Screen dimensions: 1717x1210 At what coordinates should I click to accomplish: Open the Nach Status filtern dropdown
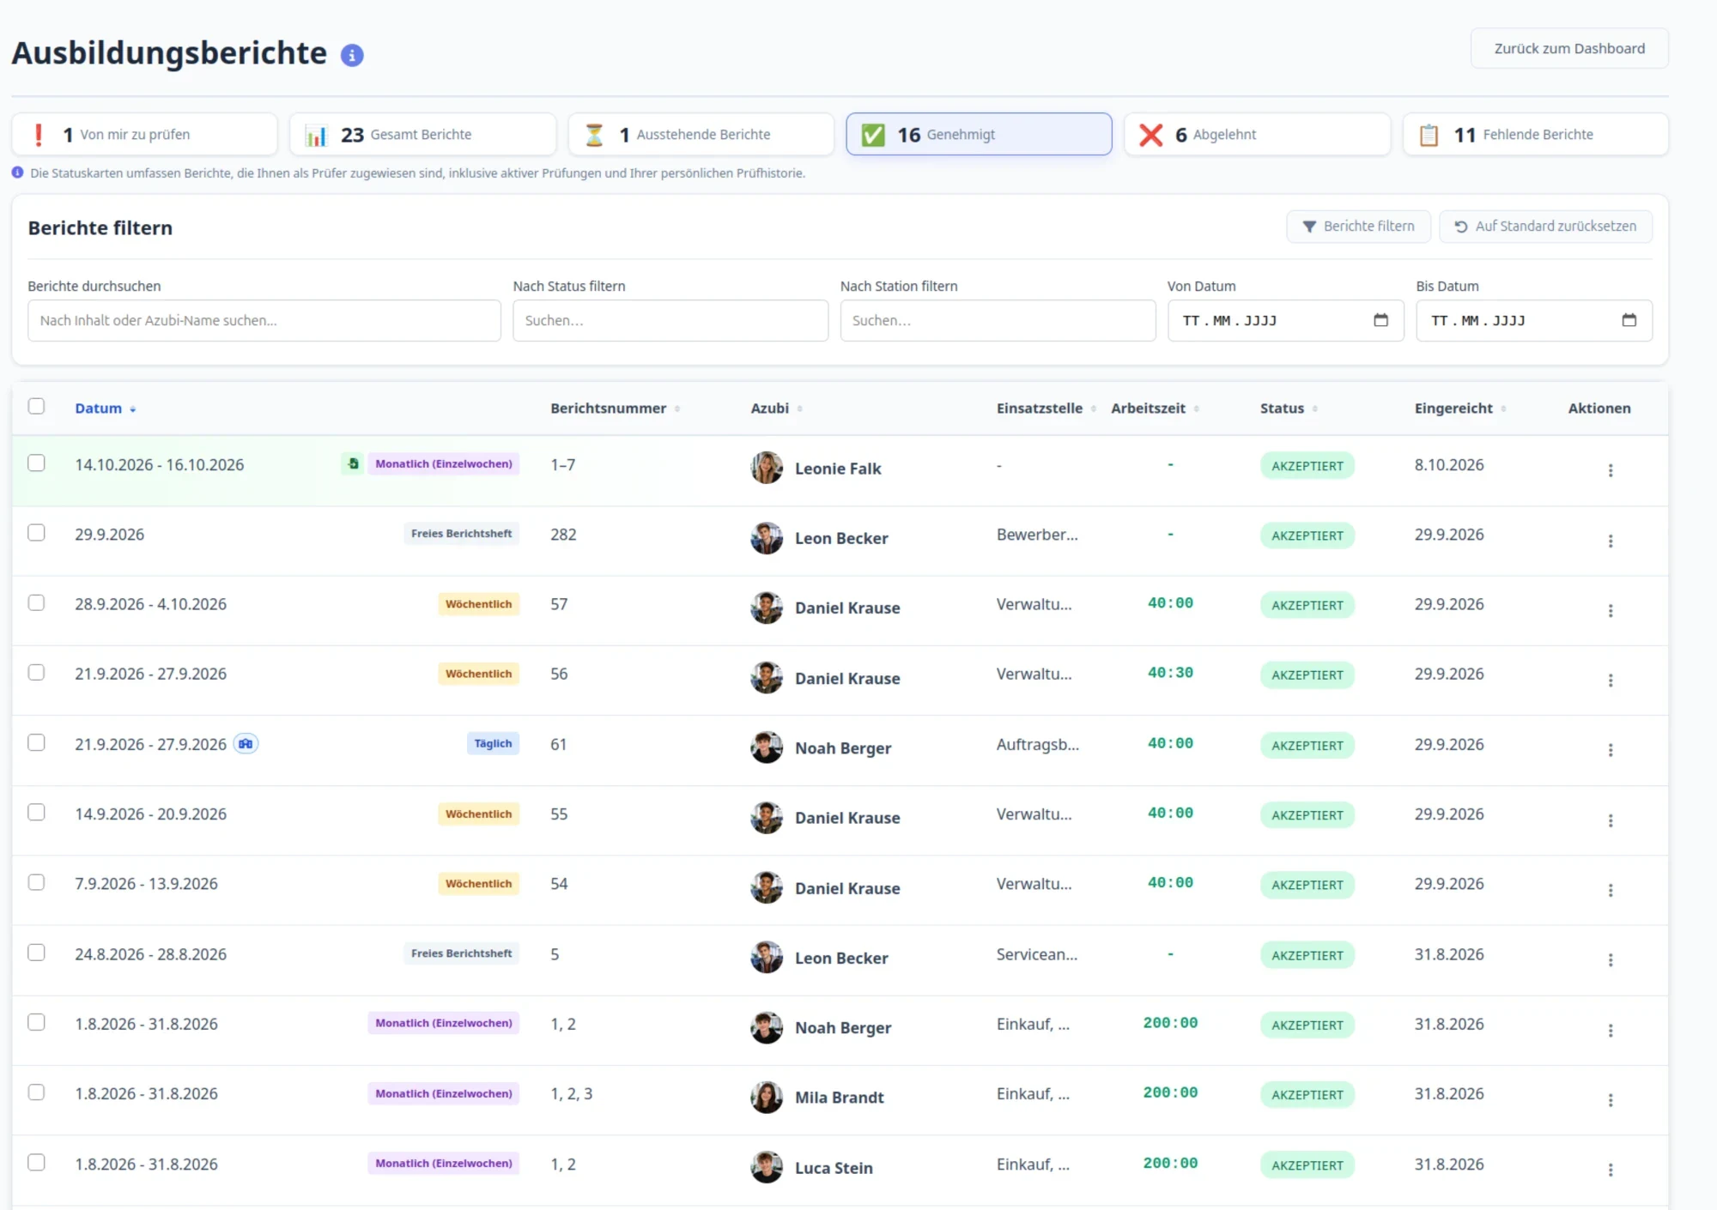(670, 320)
